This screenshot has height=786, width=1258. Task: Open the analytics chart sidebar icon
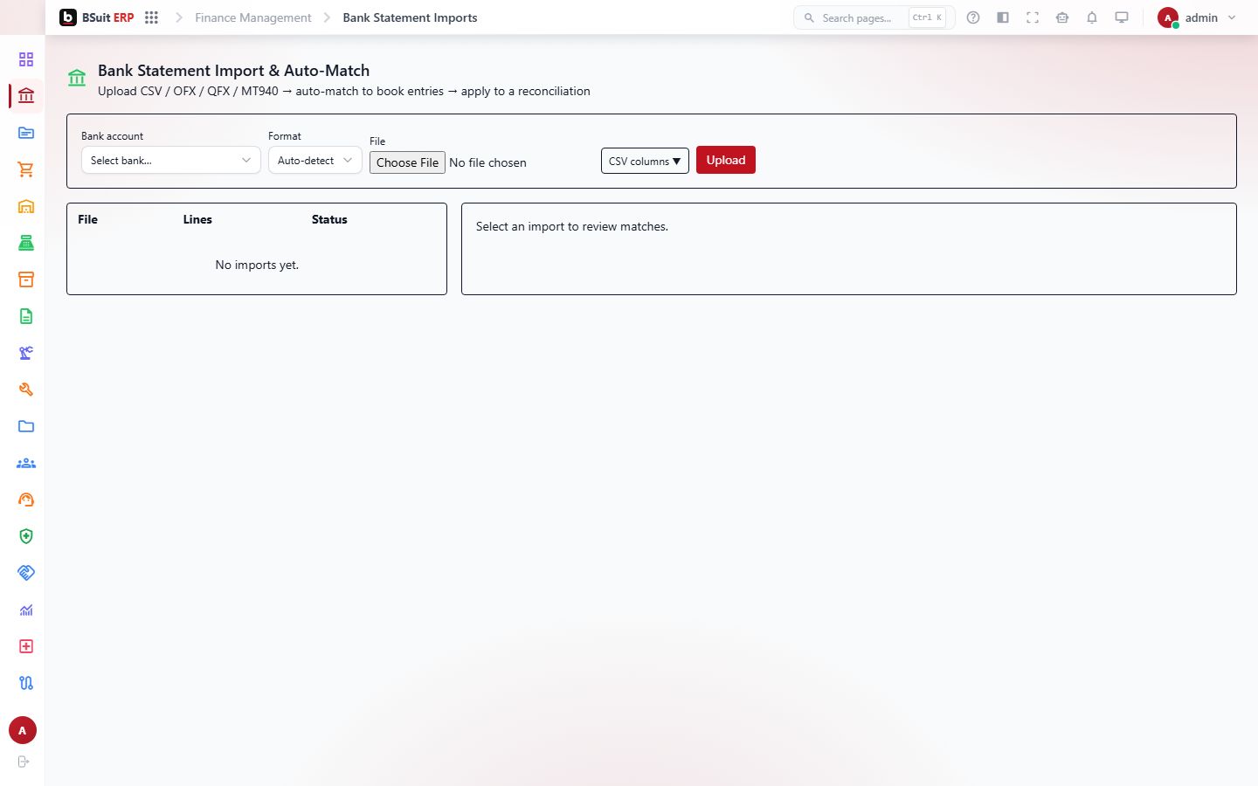26,610
